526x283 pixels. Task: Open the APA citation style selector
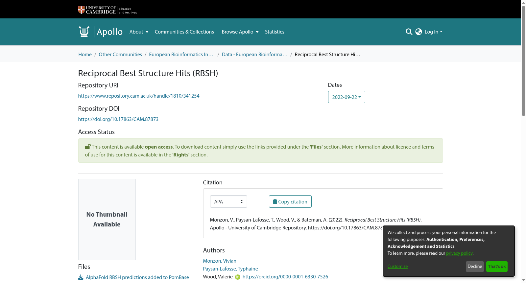click(228, 201)
